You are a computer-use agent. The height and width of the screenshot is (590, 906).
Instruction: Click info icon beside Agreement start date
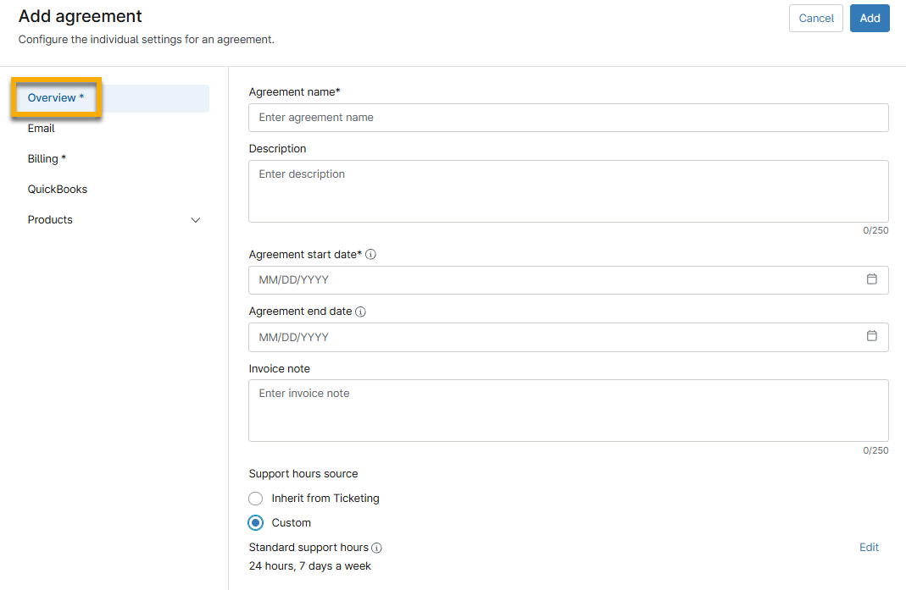[x=370, y=255]
